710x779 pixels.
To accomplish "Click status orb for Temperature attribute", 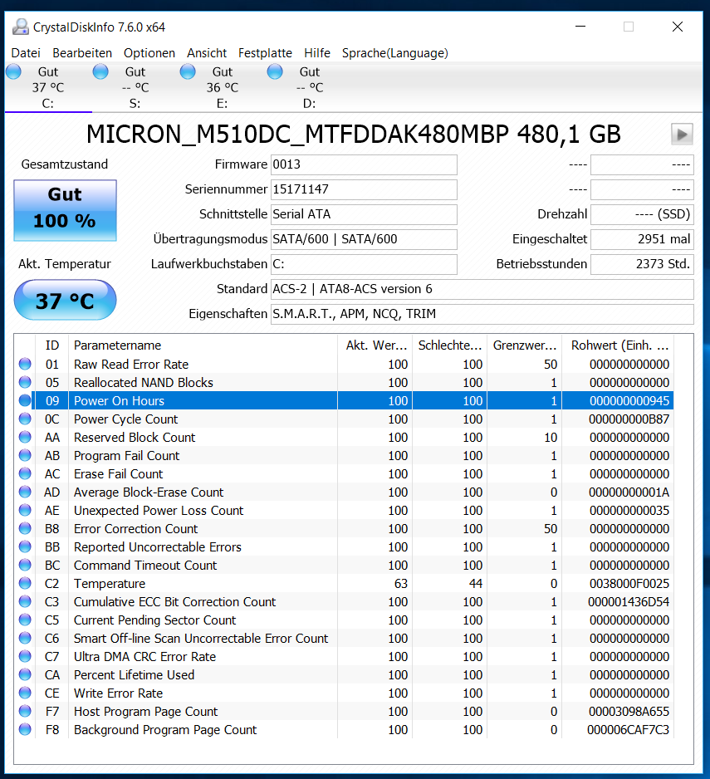I will (25, 583).
